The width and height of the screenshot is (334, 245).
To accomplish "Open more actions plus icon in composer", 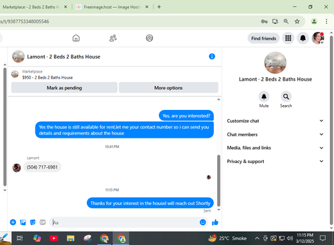I will pos(13,222).
